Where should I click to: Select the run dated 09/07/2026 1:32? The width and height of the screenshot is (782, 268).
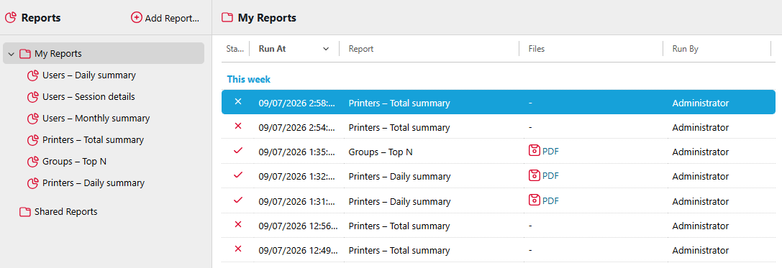coord(499,175)
